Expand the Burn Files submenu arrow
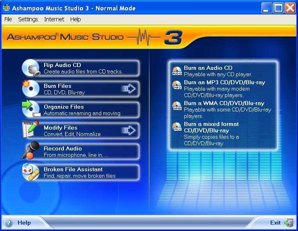 129,89
